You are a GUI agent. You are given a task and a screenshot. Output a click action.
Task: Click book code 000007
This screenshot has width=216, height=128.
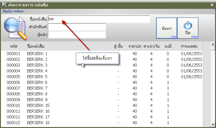click(13, 88)
